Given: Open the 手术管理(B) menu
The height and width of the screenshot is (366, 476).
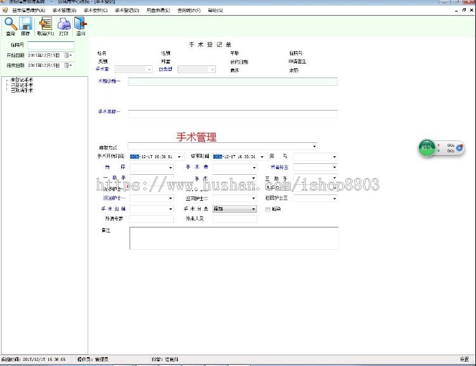Looking at the screenshot, I should point(64,10).
